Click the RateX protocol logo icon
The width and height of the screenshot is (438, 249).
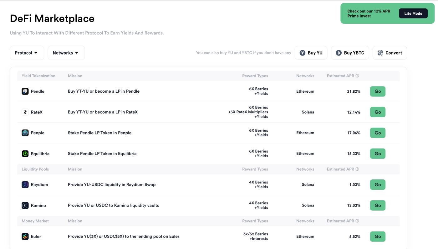pyautogui.click(x=25, y=112)
